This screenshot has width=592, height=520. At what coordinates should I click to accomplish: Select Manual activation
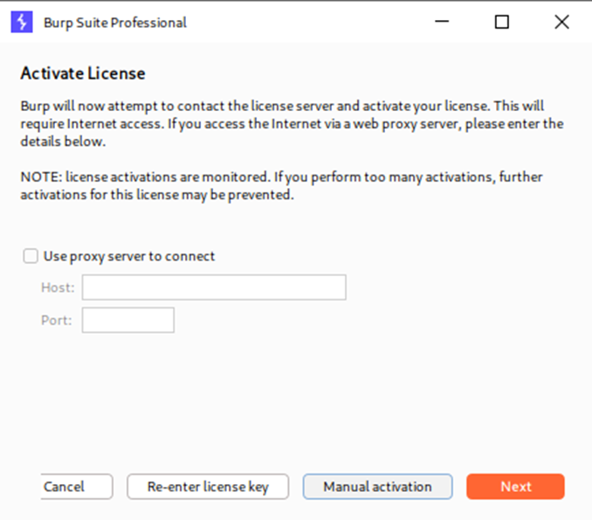coord(377,487)
